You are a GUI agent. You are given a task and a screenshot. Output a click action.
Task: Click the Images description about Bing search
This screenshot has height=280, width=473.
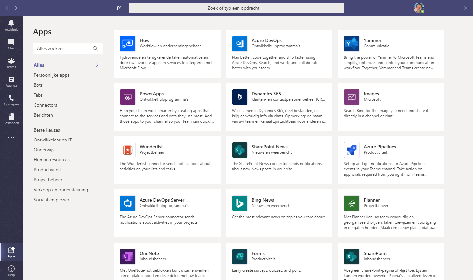point(386,113)
